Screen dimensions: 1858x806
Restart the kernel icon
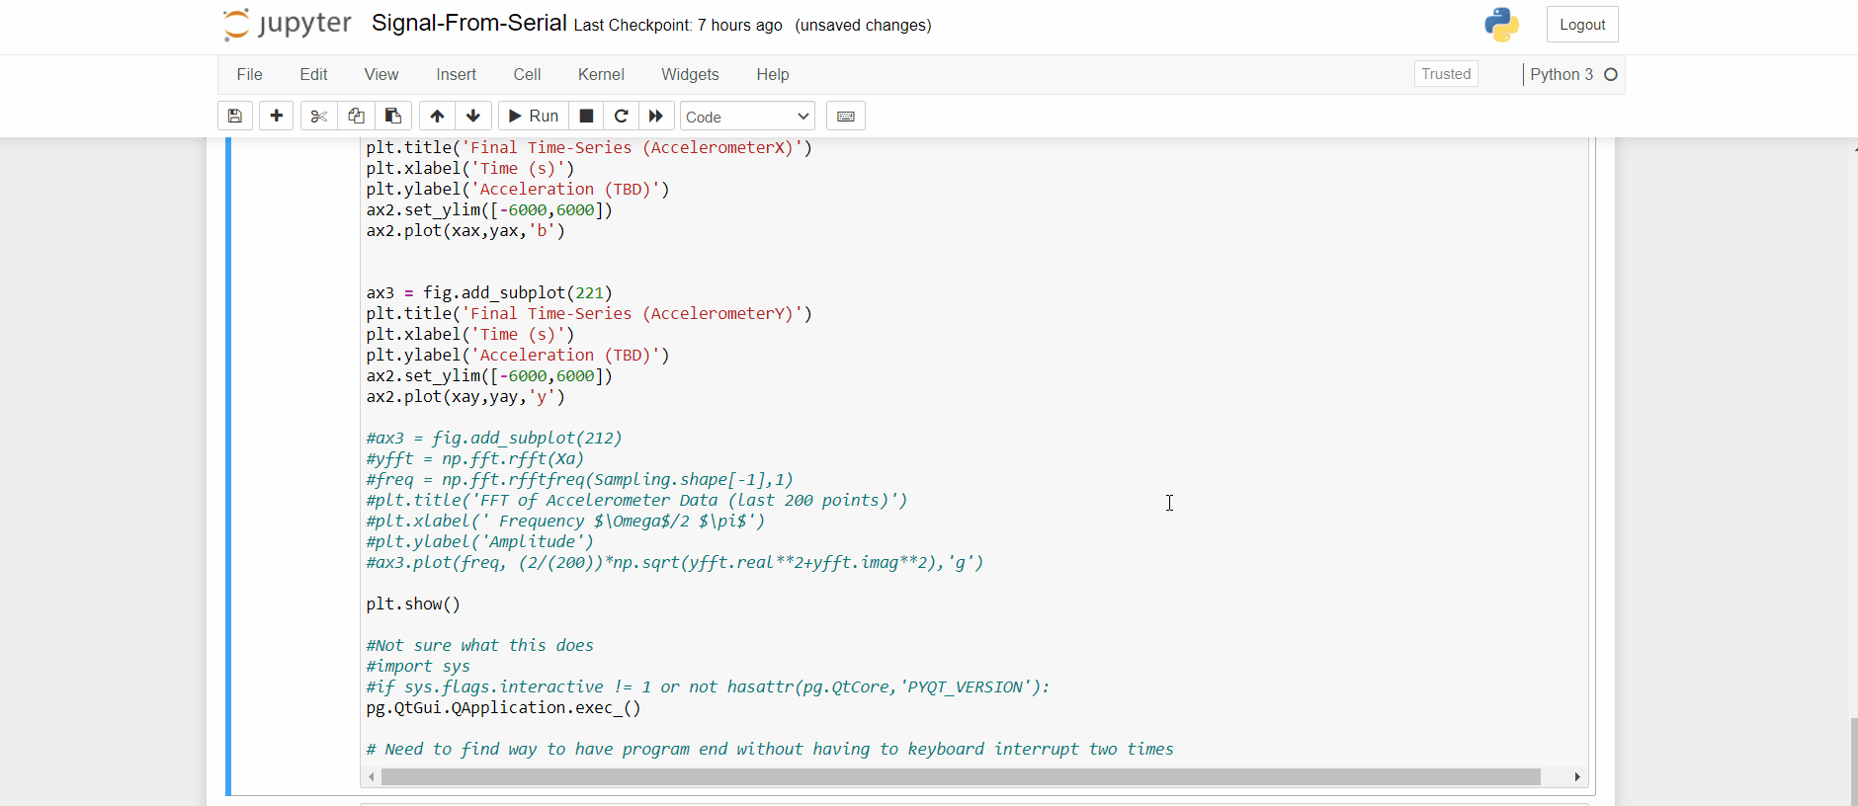click(621, 117)
